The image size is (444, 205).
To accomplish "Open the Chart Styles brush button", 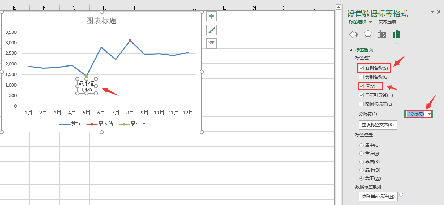I will tap(212, 30).
